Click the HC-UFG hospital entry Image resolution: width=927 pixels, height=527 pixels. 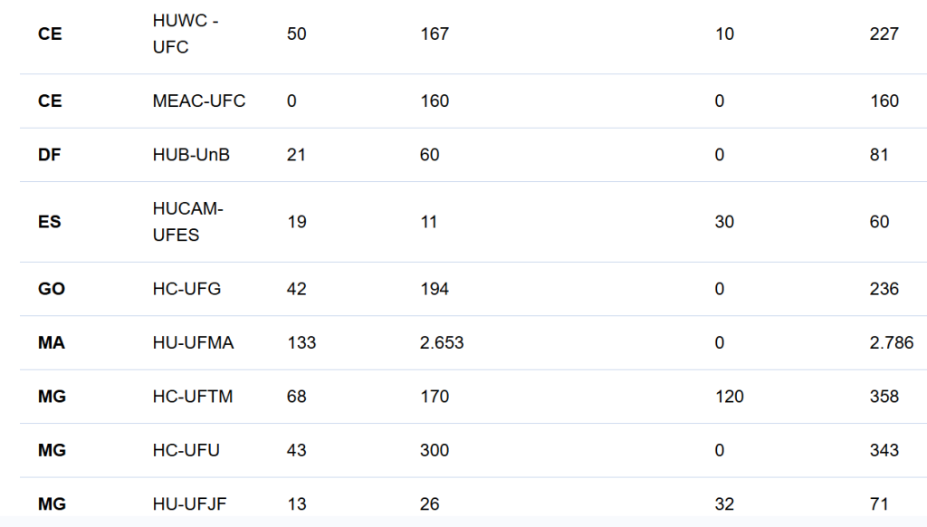[186, 289]
